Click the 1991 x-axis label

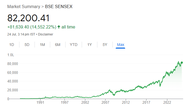coord(40,102)
